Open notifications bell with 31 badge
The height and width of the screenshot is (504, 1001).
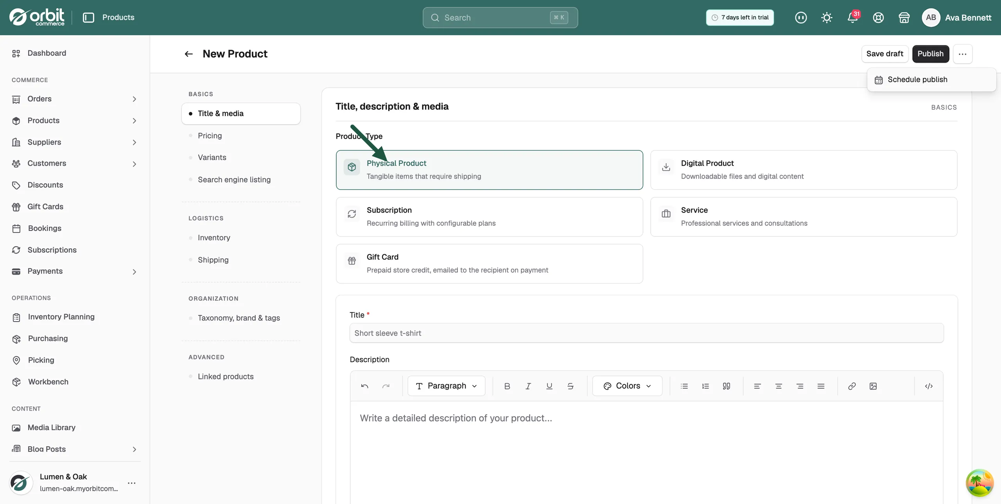tap(853, 18)
